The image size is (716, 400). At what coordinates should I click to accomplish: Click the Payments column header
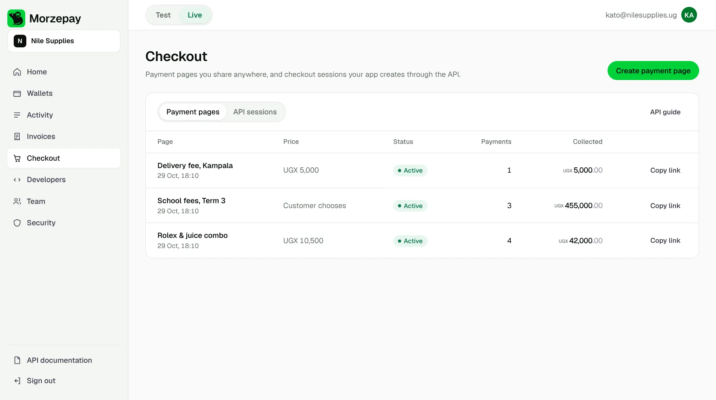click(496, 142)
